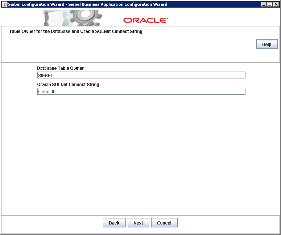The image size is (281, 235).
Task: Click the page heading 'Table Owner for the Database'
Action: (x=76, y=31)
